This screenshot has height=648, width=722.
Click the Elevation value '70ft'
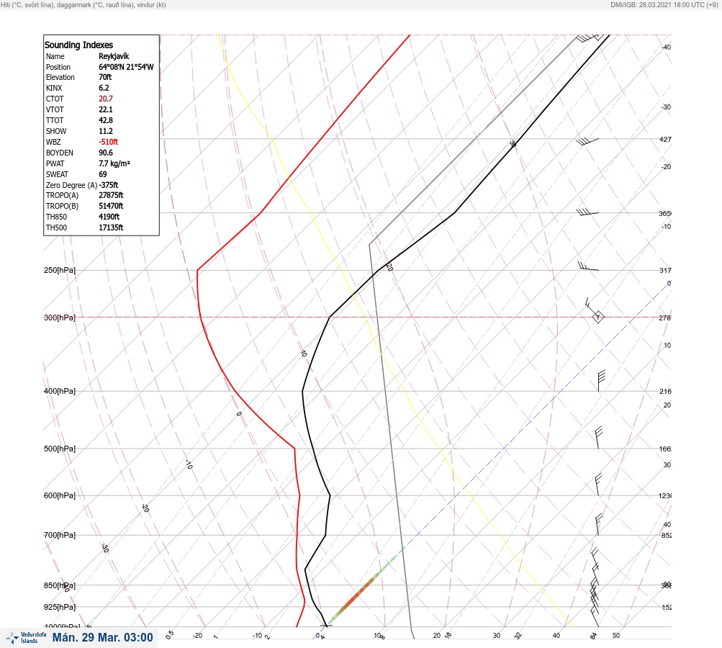105,77
